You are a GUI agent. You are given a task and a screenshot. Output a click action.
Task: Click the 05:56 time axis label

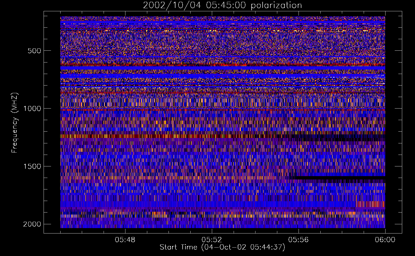299,240
